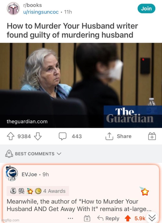Reply to EVJoe's comment

[x=108, y=218]
